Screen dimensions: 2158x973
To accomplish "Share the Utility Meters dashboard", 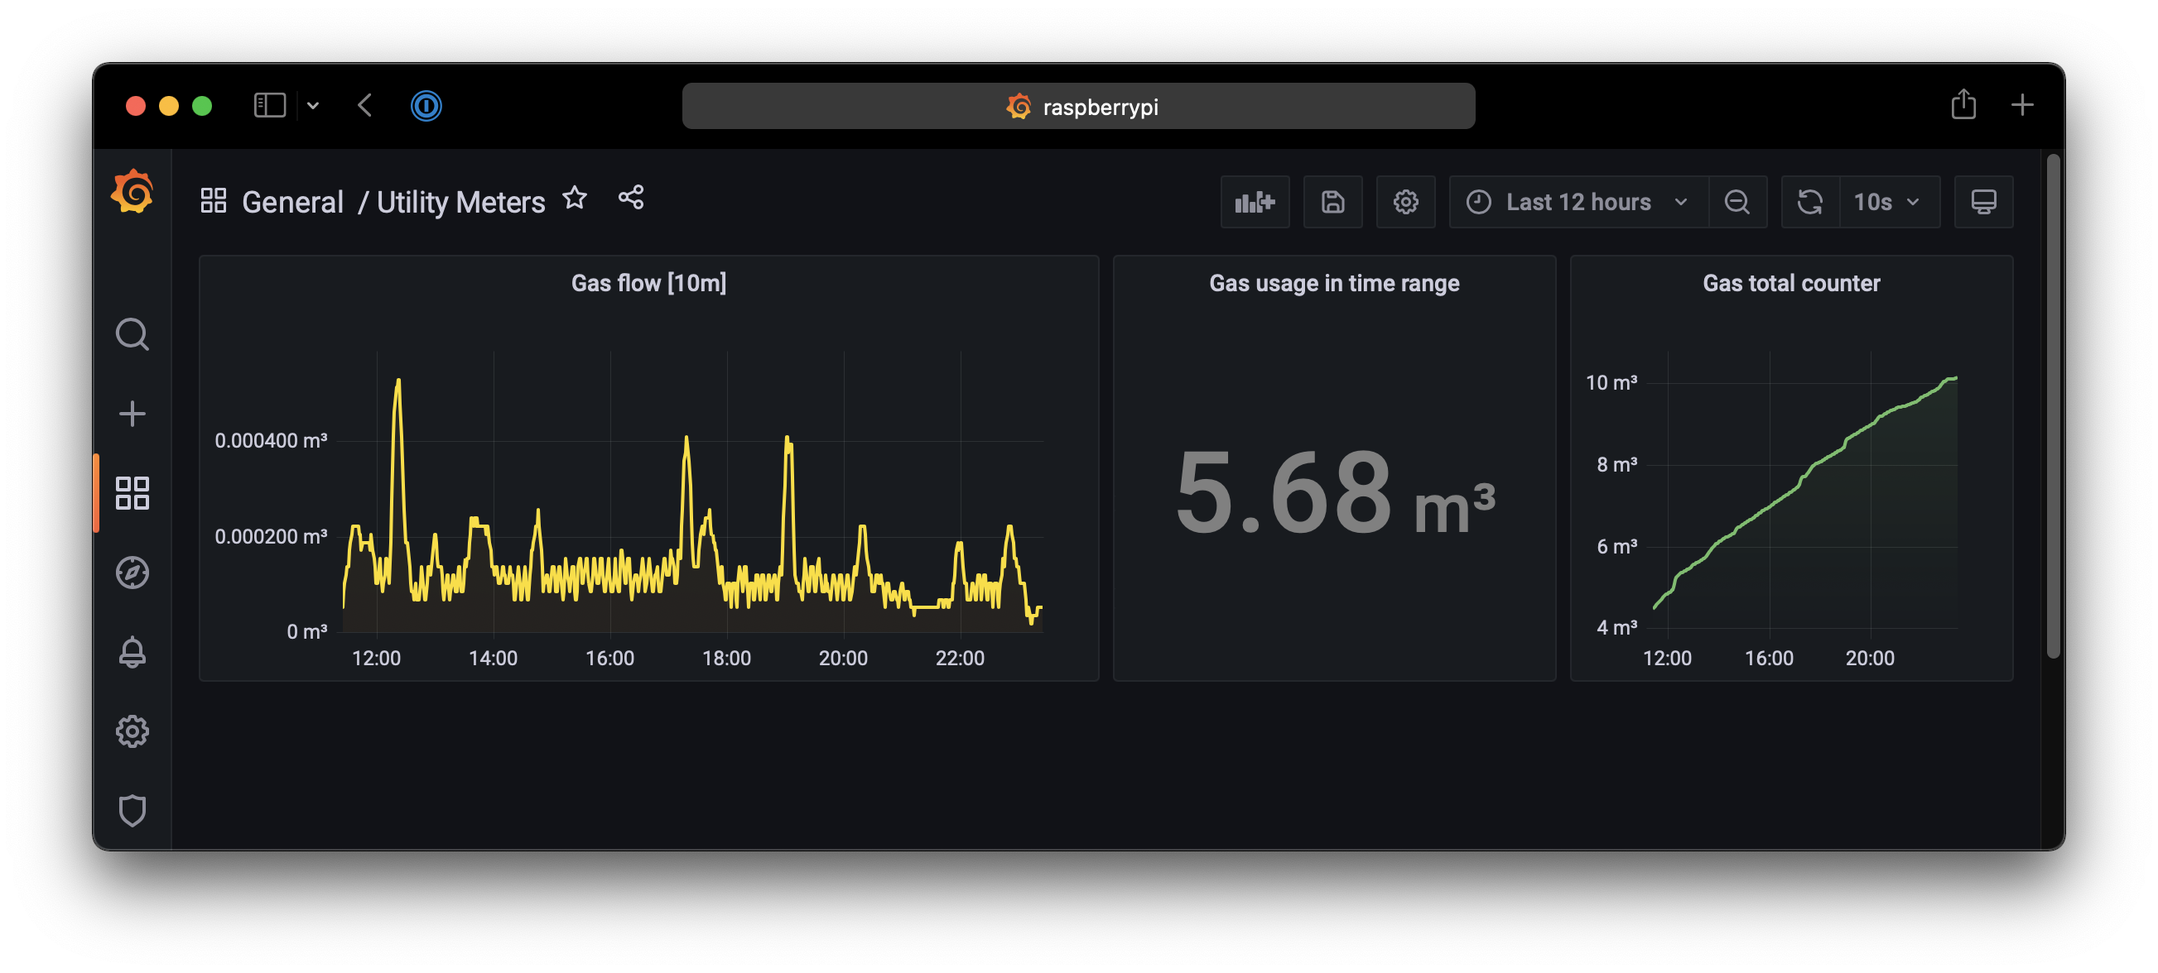I will [x=631, y=198].
